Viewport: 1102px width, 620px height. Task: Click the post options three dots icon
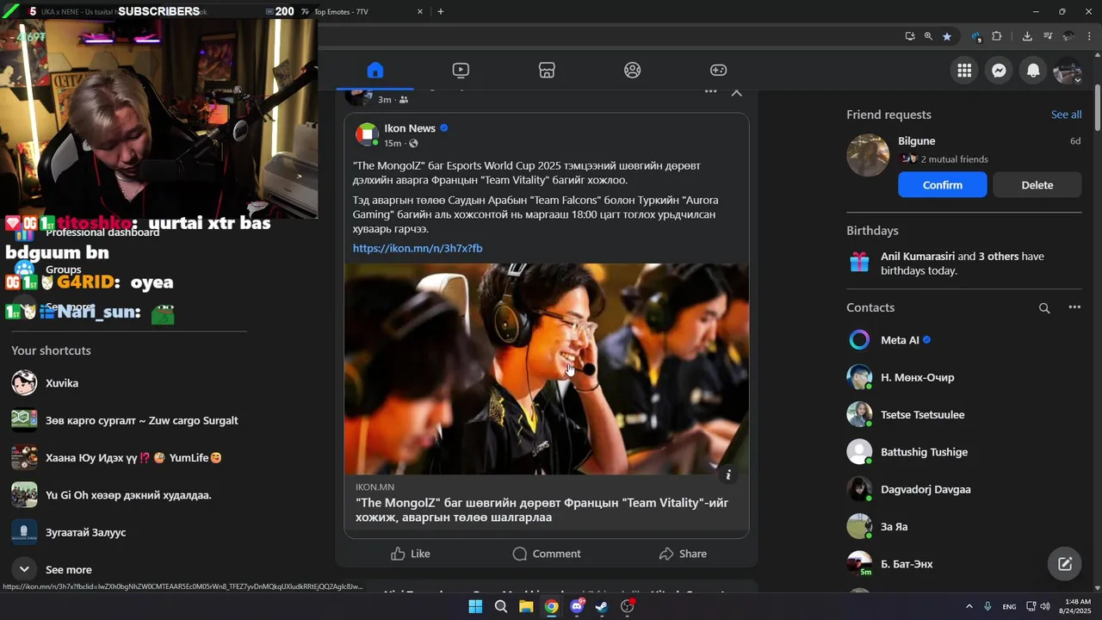(x=710, y=90)
